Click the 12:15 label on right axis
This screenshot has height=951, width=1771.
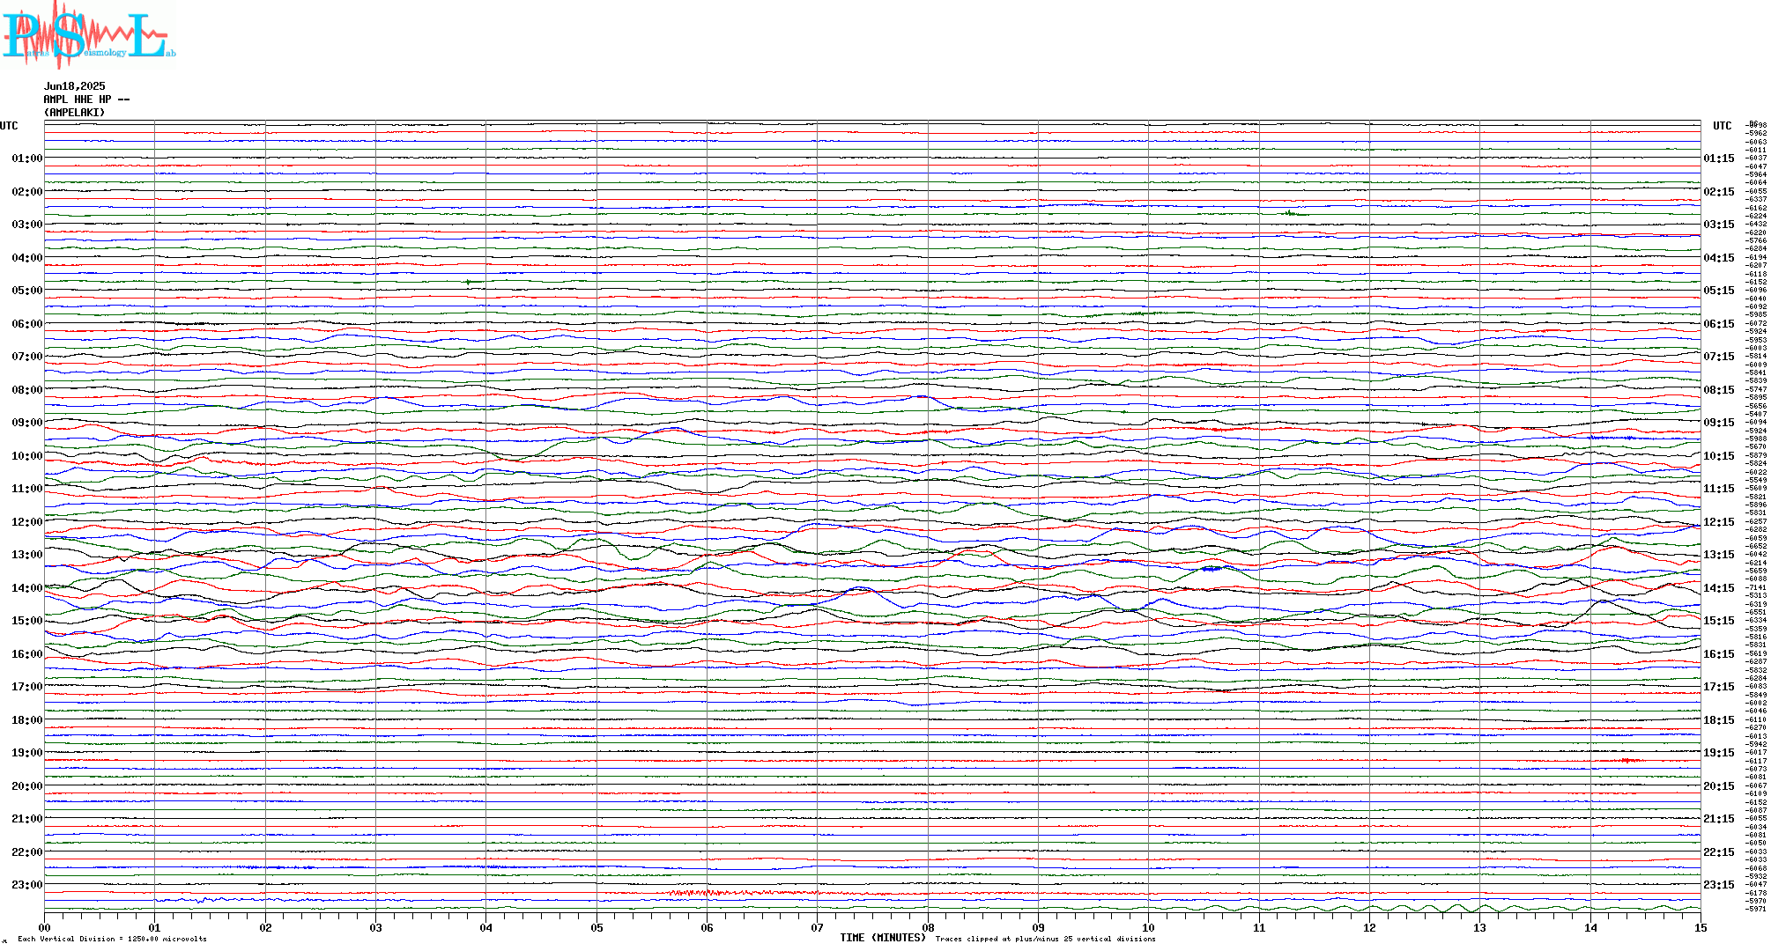(x=1719, y=522)
